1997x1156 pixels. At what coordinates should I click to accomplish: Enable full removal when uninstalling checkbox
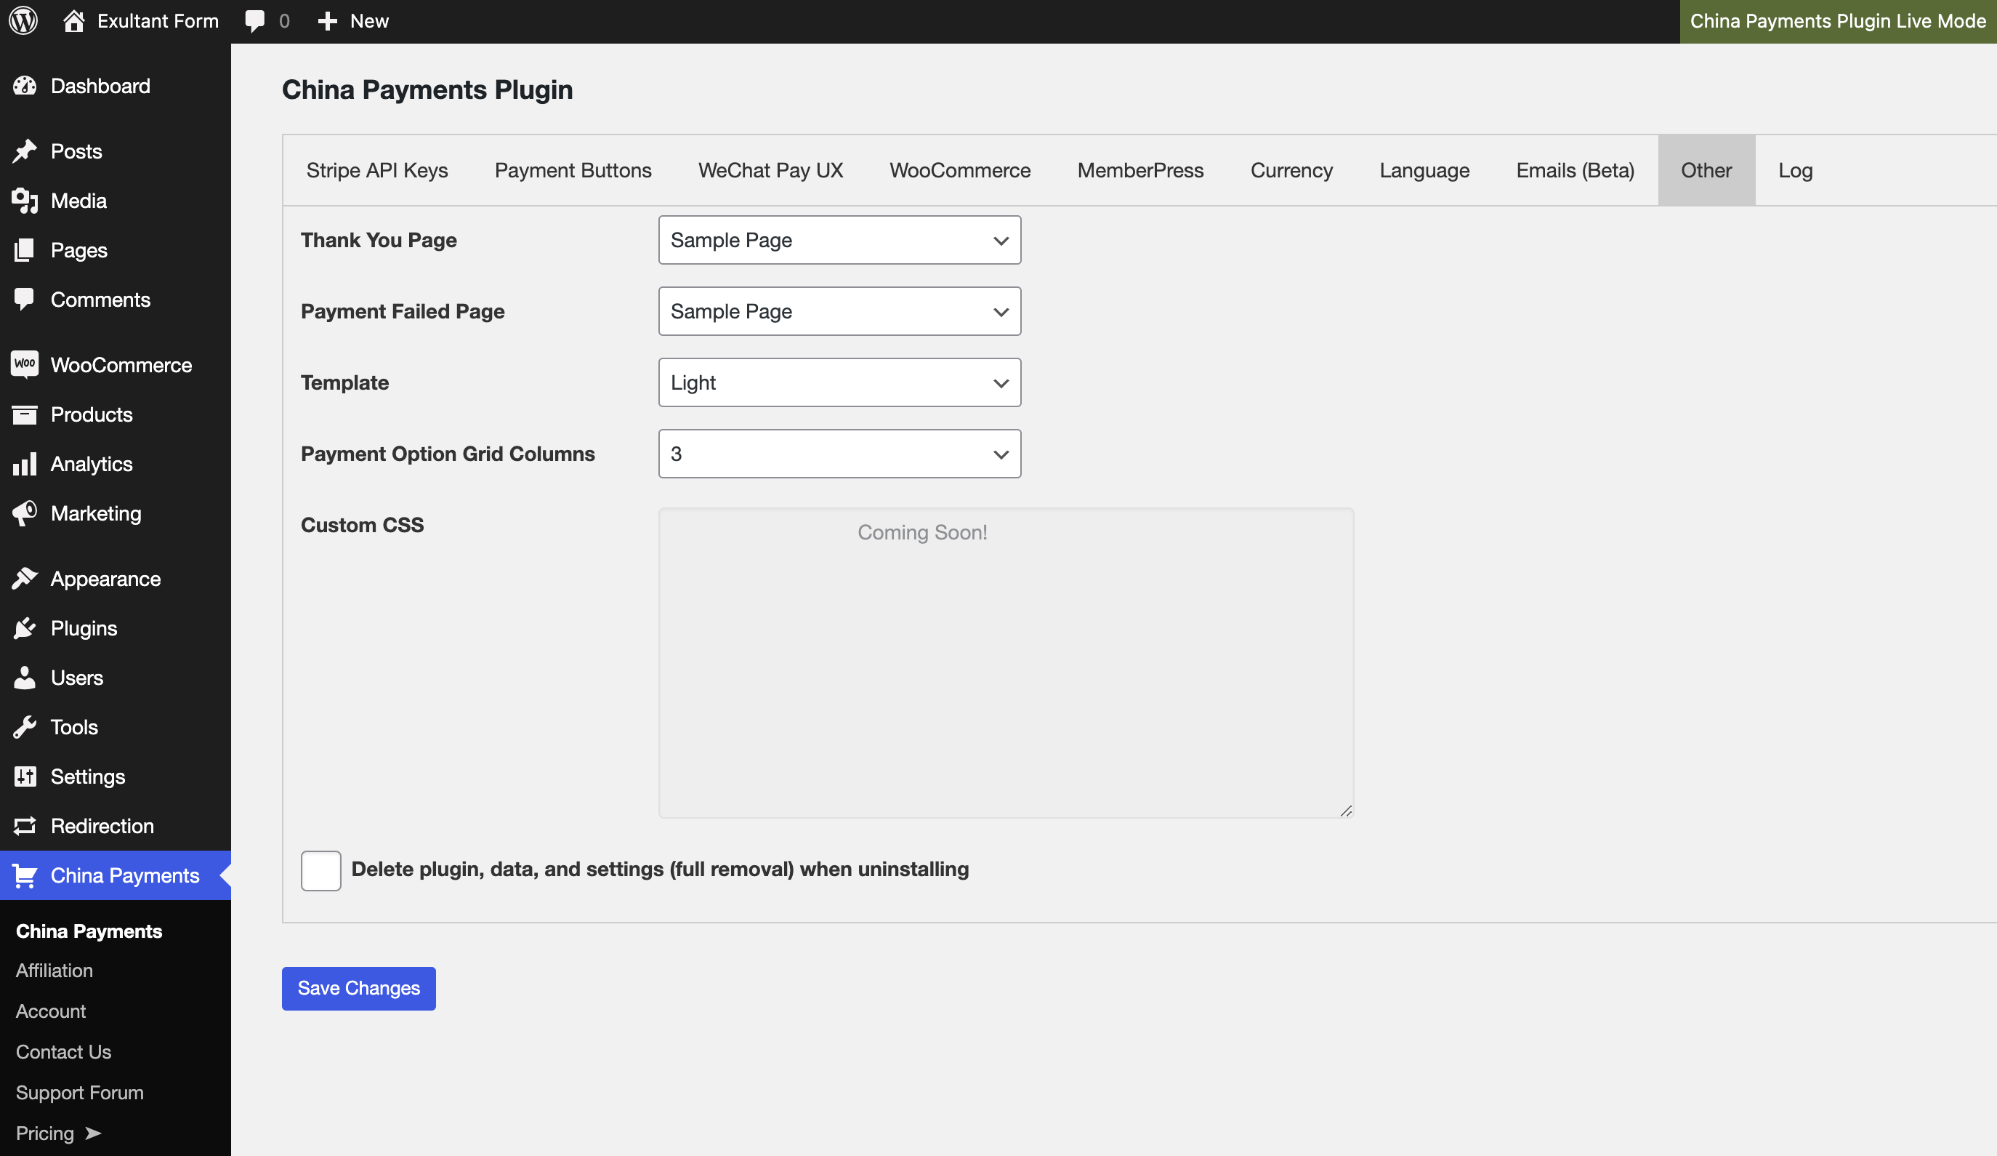[321, 870]
